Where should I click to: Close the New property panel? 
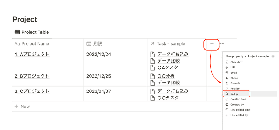273,56
